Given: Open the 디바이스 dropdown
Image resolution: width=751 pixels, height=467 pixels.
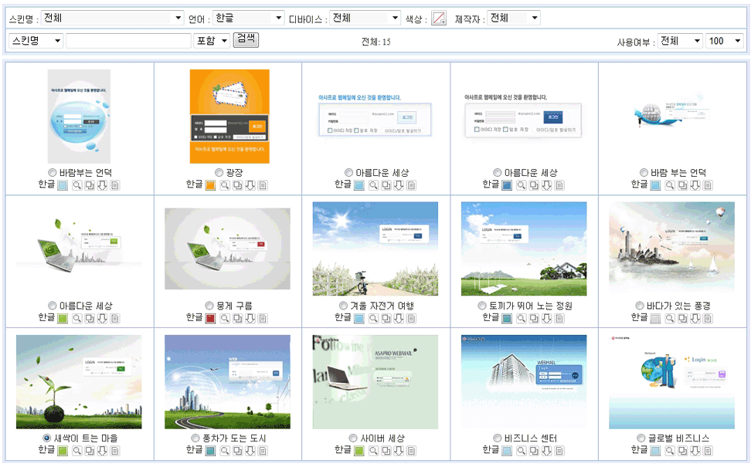Looking at the screenshot, I should click(x=365, y=18).
